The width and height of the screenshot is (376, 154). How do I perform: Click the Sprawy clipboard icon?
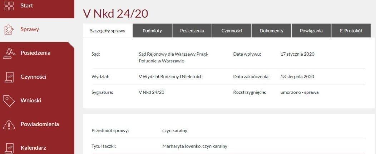[9, 30]
